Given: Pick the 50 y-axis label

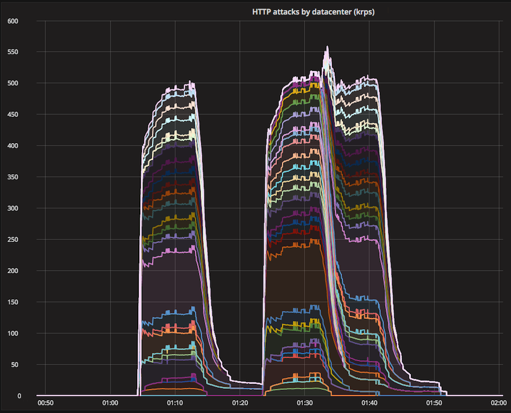Looking at the screenshot, I should point(15,365).
